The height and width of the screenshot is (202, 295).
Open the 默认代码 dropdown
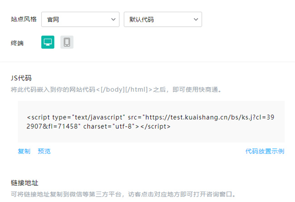[x=162, y=20]
